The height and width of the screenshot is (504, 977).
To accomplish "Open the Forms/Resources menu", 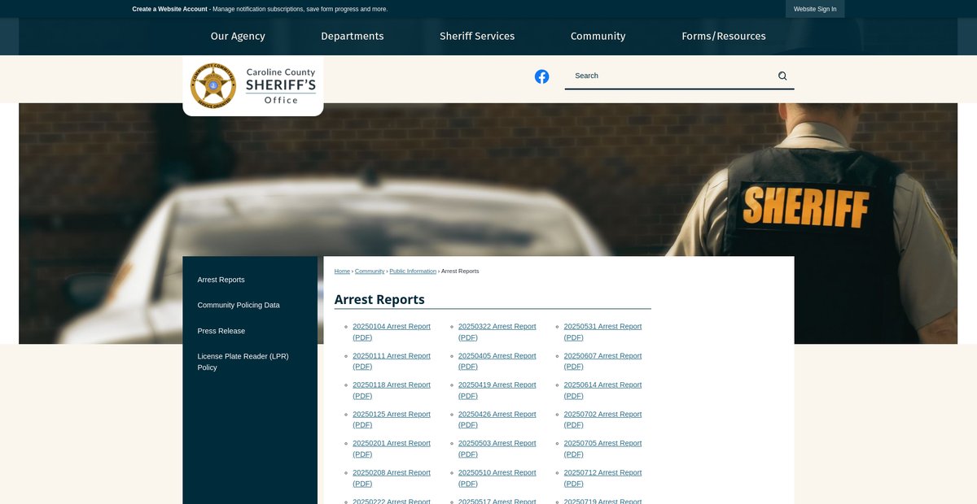I will coord(724,36).
